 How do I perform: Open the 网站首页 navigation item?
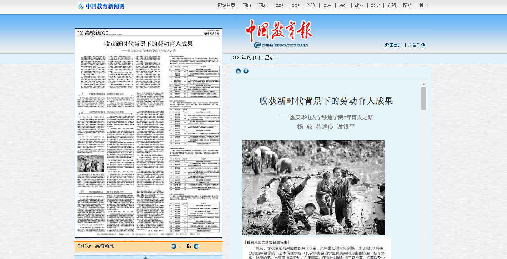(226, 5)
